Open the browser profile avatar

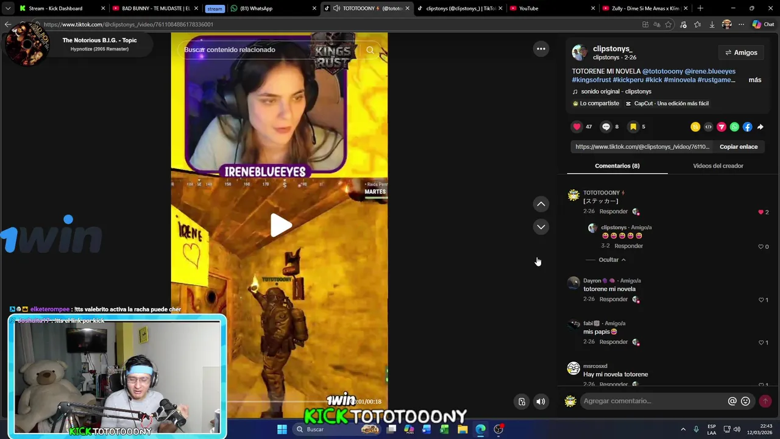[x=726, y=24]
